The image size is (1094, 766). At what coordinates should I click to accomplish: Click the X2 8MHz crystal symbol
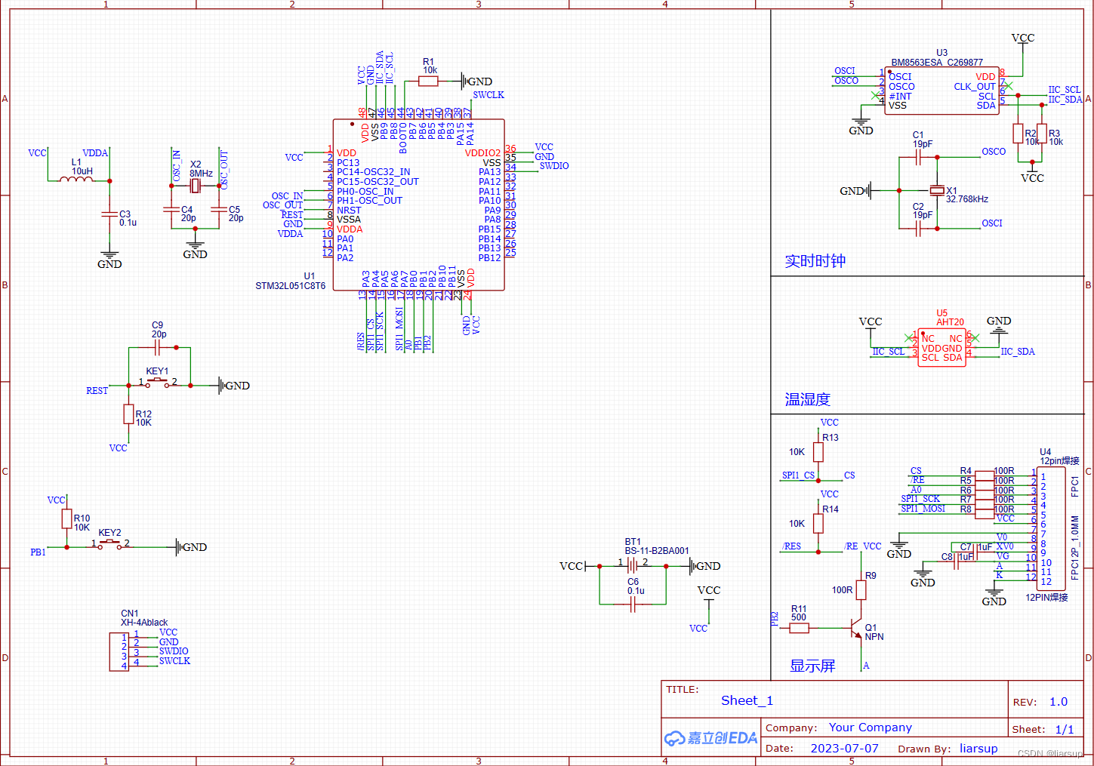click(x=195, y=186)
